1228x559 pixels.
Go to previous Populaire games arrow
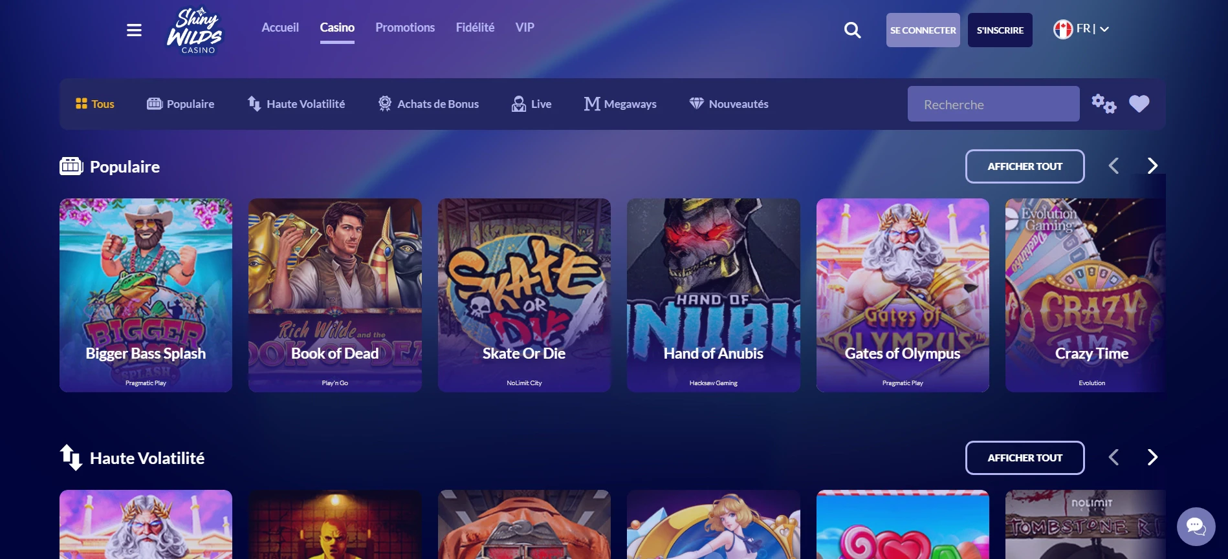click(x=1113, y=166)
